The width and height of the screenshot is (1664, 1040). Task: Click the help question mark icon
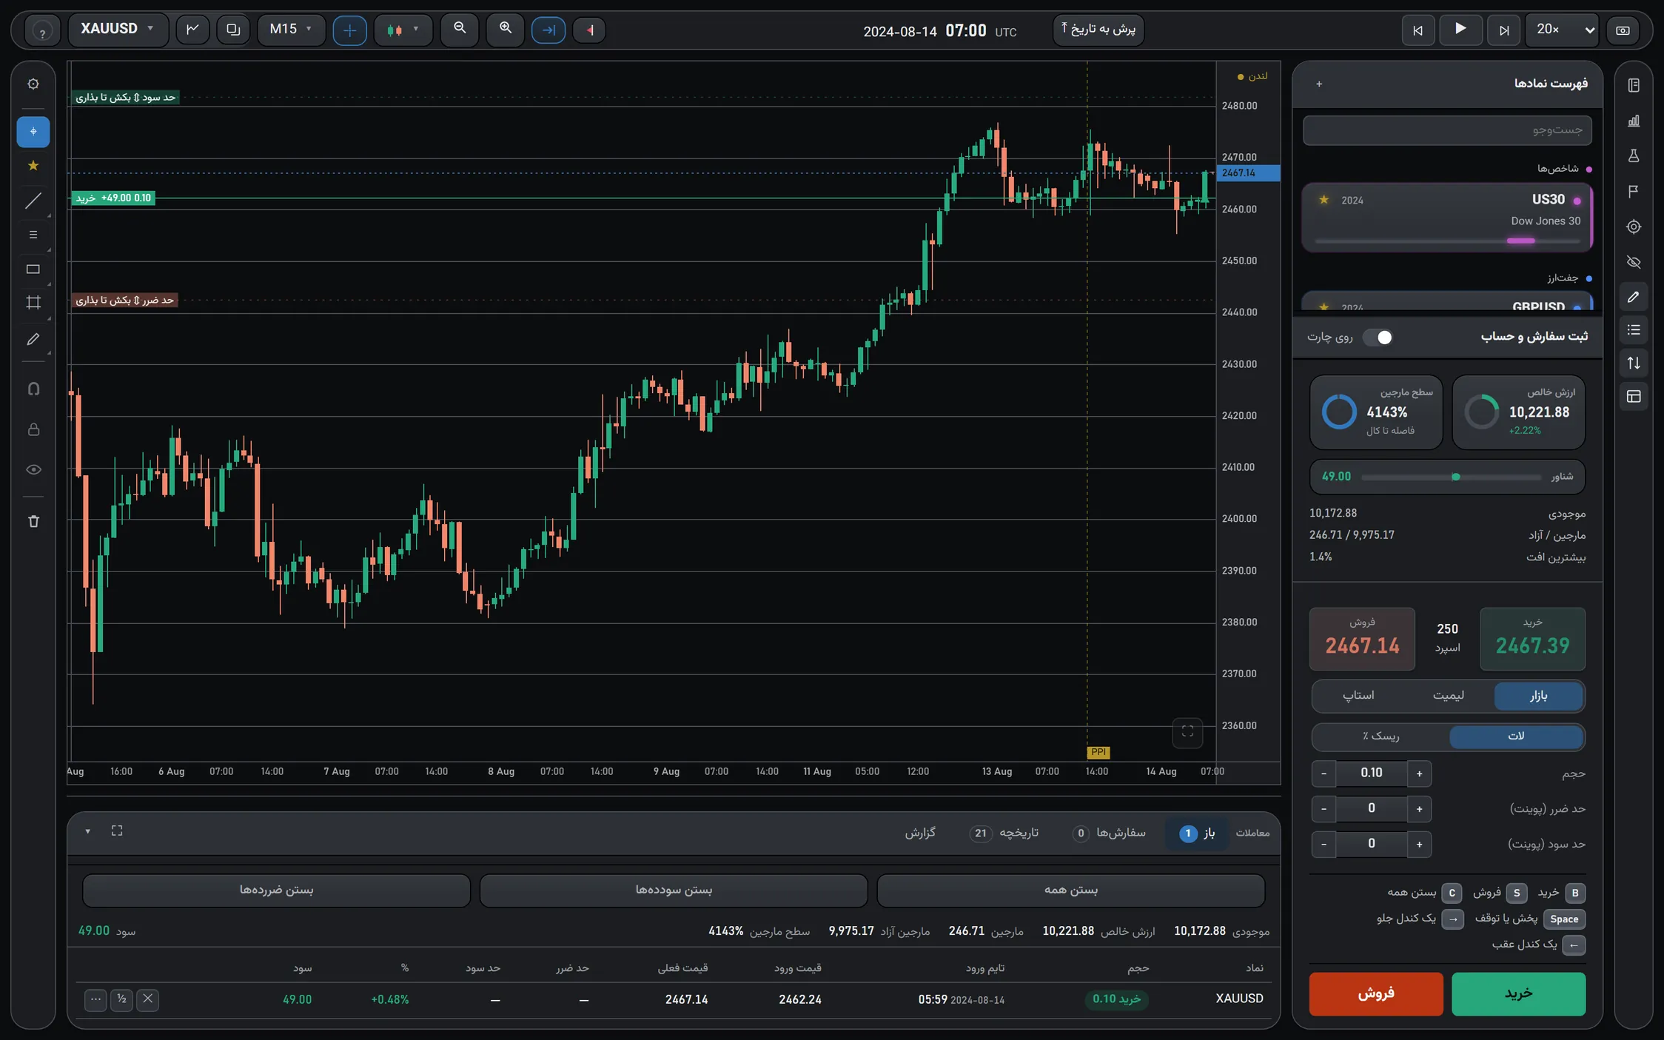[x=42, y=31]
